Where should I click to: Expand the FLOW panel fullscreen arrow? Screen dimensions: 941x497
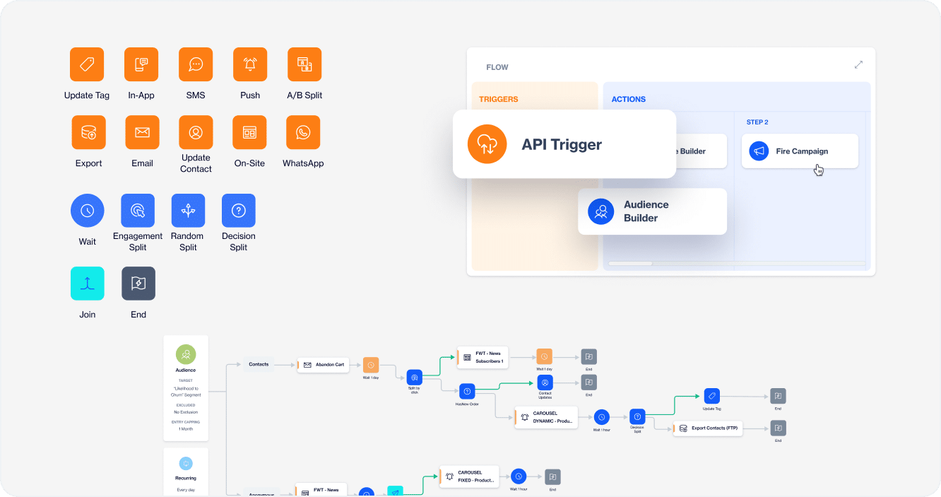[858, 64]
